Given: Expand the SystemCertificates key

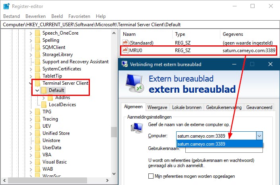Looking at the screenshot, I should (31, 69).
